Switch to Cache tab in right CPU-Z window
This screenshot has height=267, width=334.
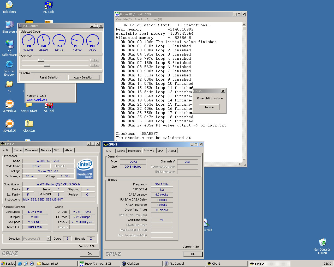click(x=121, y=151)
